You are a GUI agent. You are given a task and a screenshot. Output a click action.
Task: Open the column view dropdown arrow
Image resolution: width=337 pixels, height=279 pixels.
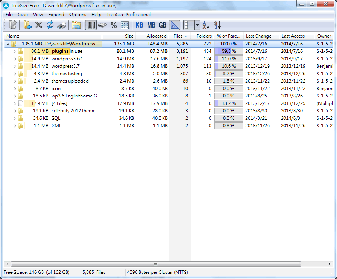point(198,25)
